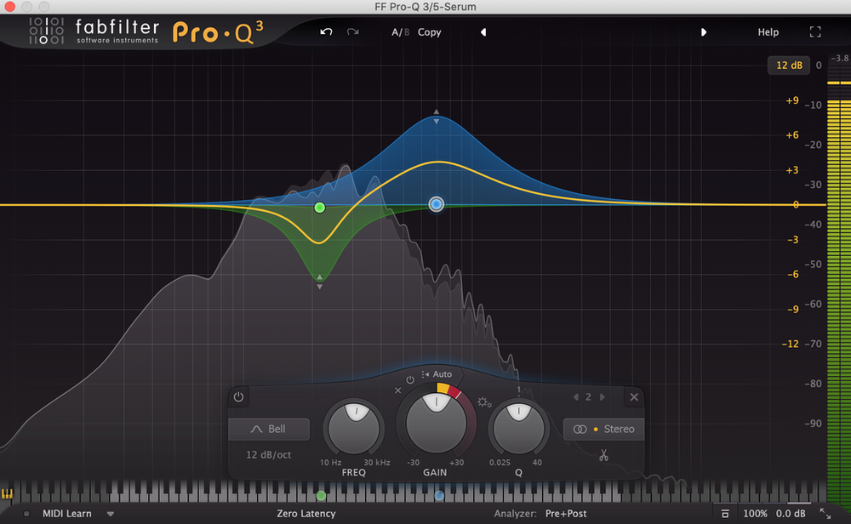Expand the MIDI Learn dropdown arrow
The image size is (851, 524).
coord(111,513)
